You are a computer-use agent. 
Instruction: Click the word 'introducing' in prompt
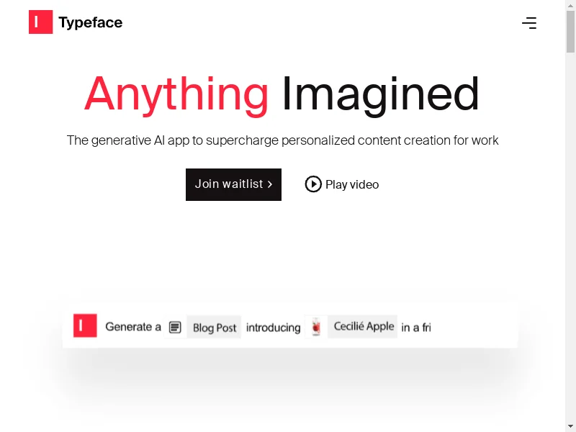click(x=274, y=328)
